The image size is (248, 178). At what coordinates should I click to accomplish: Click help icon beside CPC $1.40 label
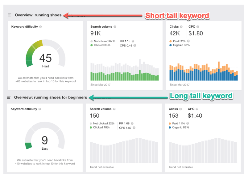point(196,109)
